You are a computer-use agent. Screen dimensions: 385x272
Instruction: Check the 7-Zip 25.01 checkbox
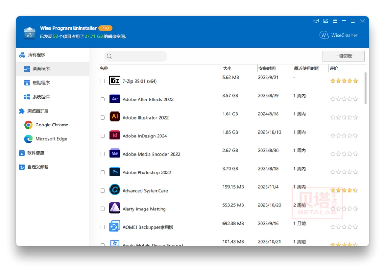[103, 81]
